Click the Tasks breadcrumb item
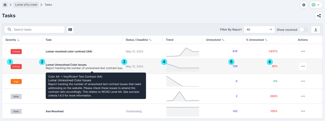Image resolution: width=325 pixels, height=121 pixels. point(48,5)
